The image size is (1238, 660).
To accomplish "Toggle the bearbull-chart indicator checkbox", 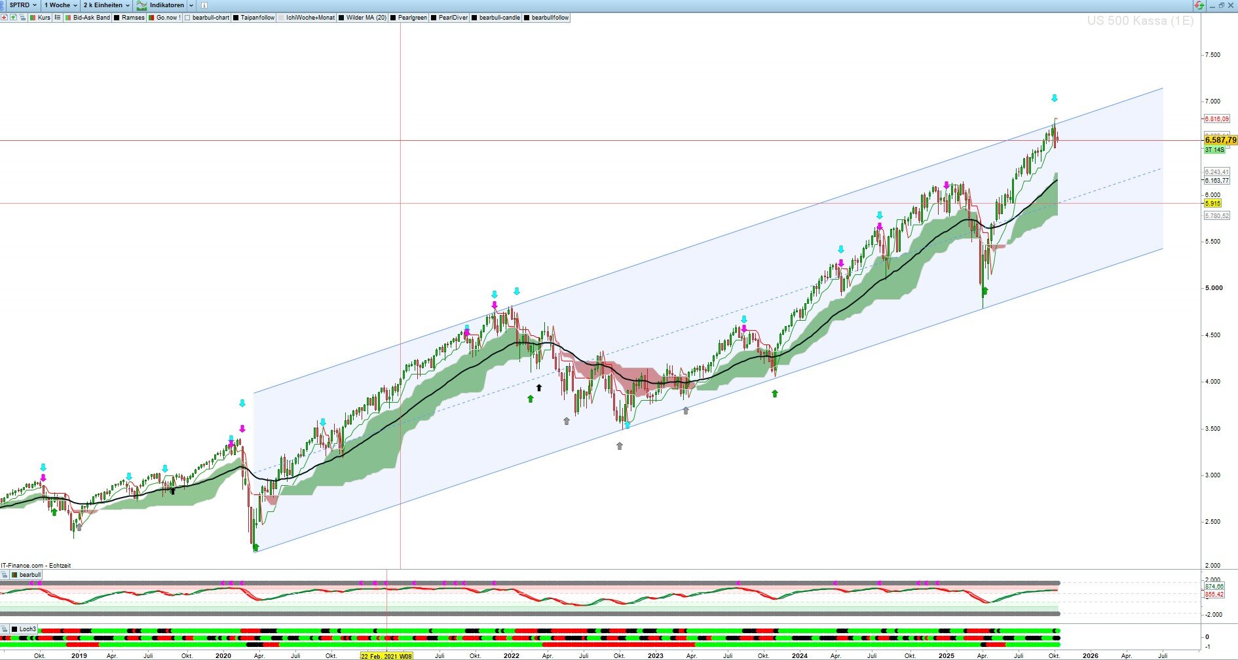I will point(187,18).
